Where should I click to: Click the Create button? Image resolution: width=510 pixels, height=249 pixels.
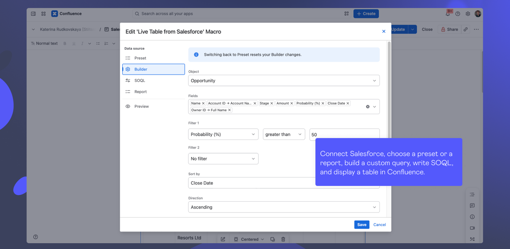[x=366, y=14]
